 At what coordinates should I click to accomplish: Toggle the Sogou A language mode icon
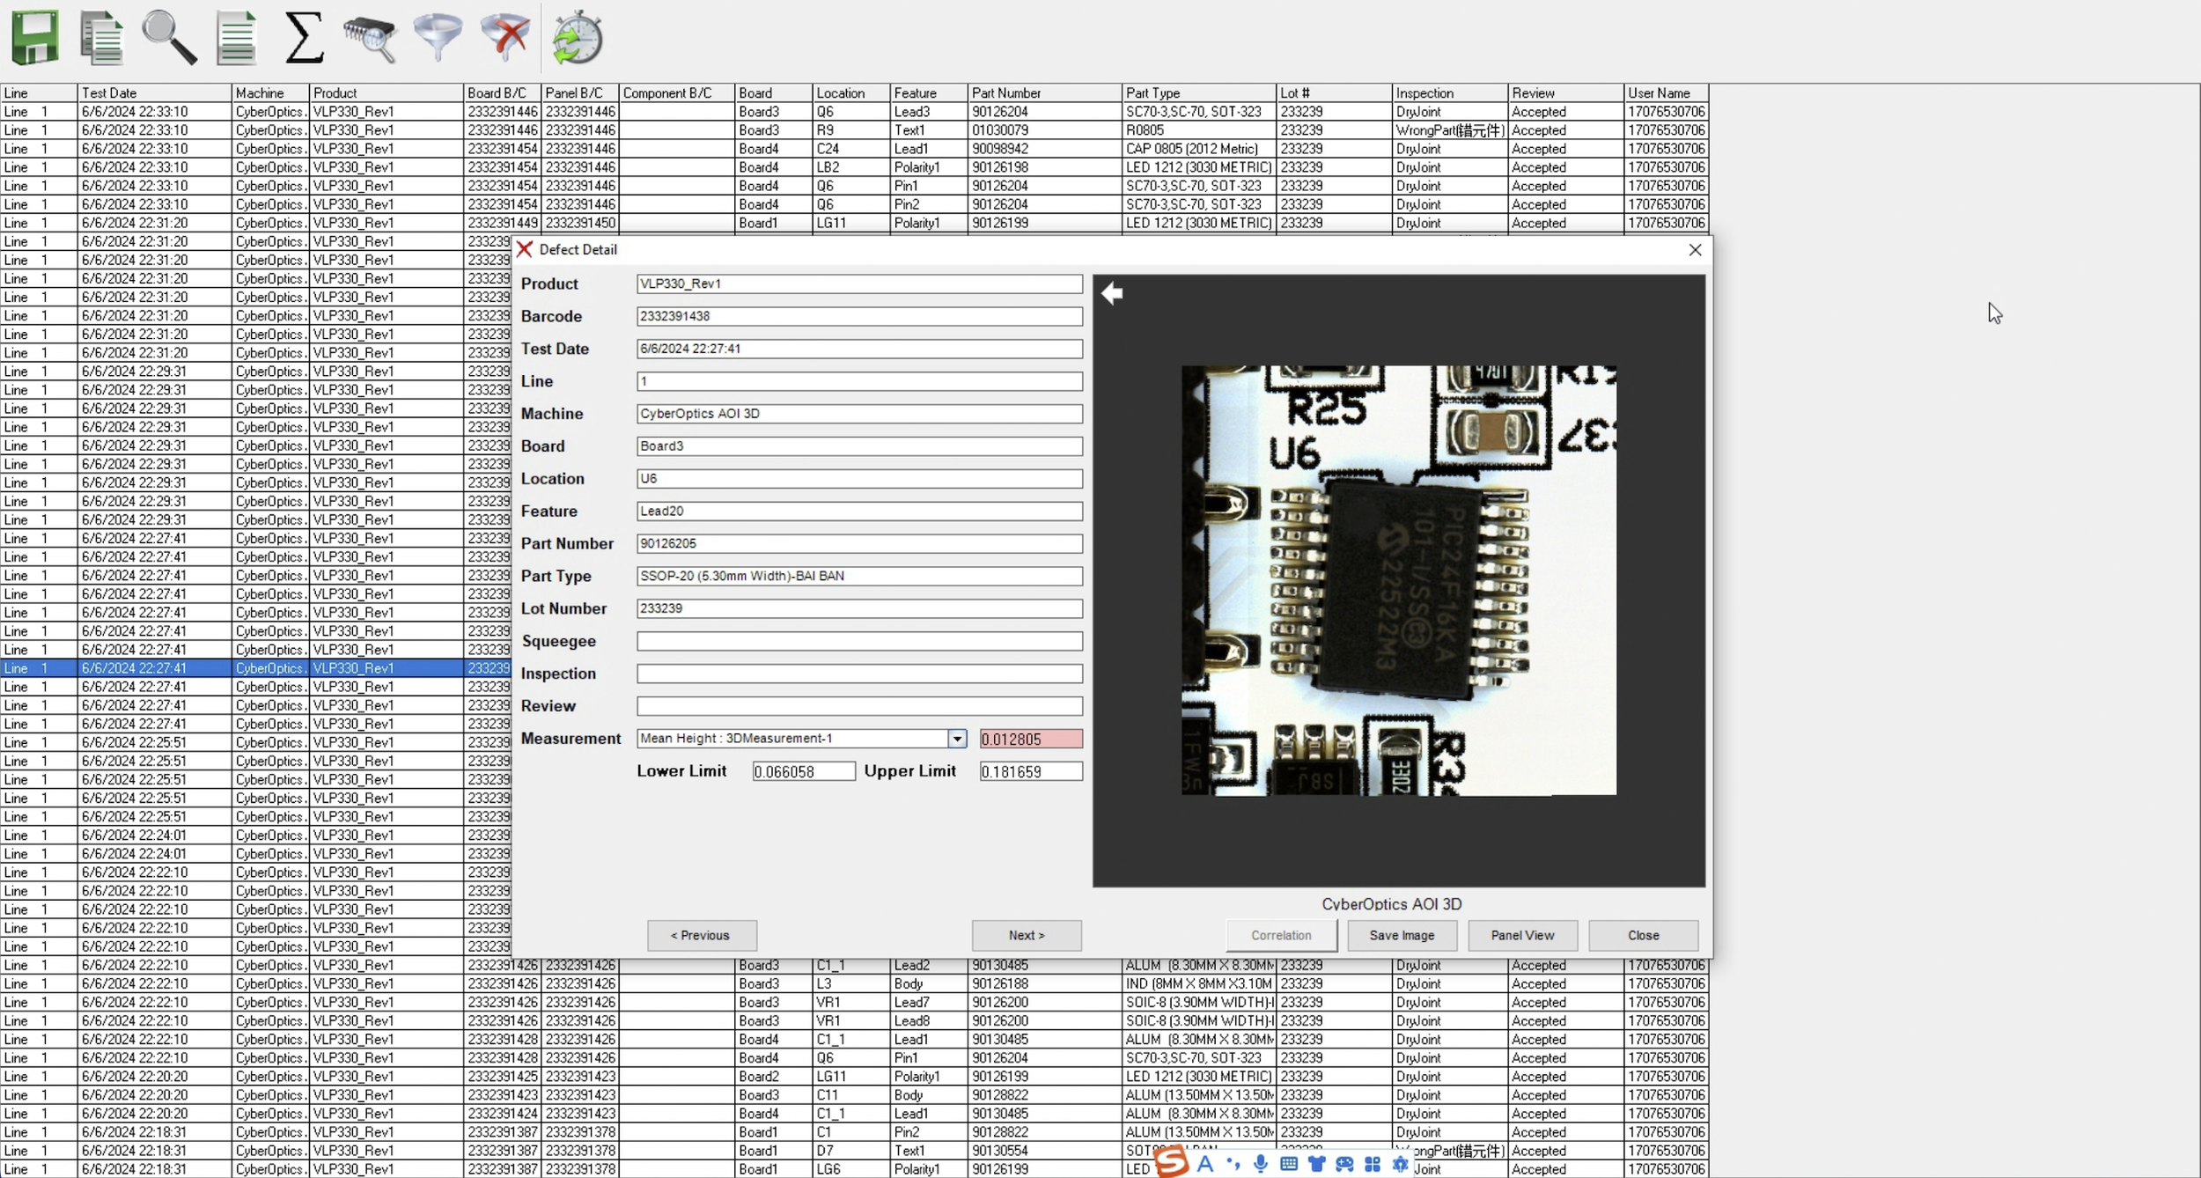point(1205,1164)
